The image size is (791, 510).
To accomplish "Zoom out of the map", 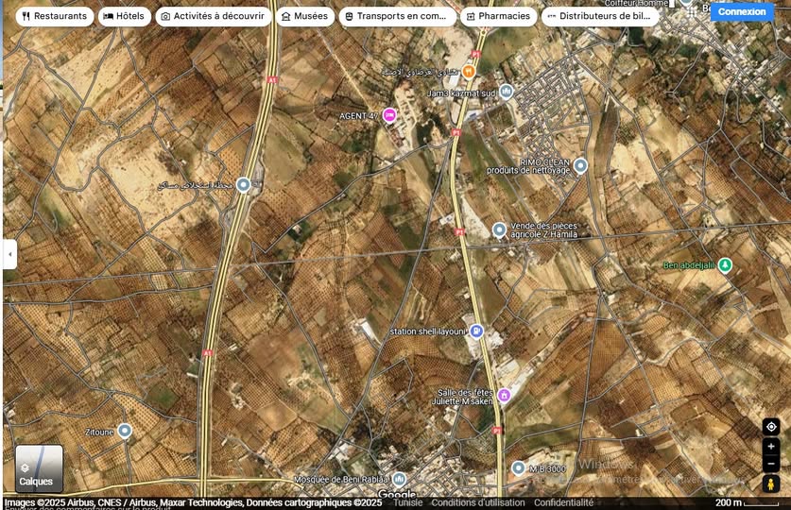I will pyautogui.click(x=771, y=464).
